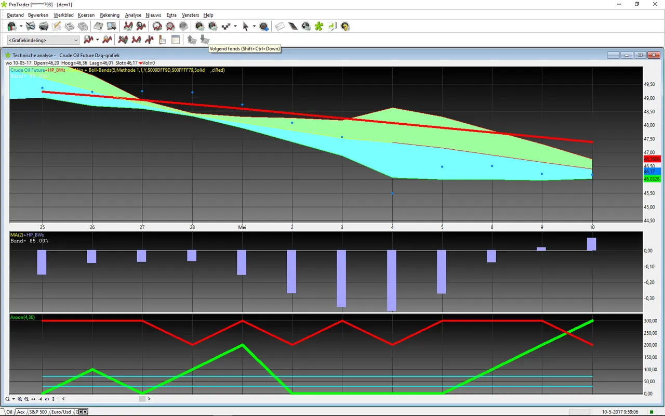Zoom in with the plus magnifier

pyautogui.click(x=20, y=399)
